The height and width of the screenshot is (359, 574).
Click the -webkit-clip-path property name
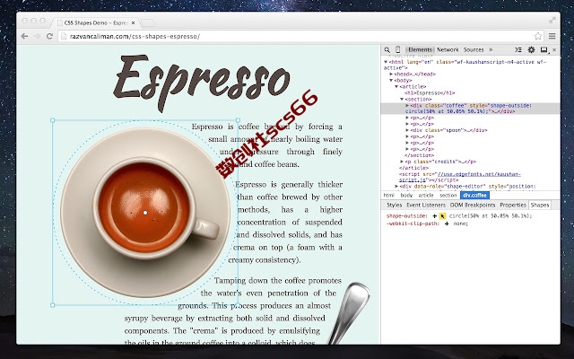413,223
